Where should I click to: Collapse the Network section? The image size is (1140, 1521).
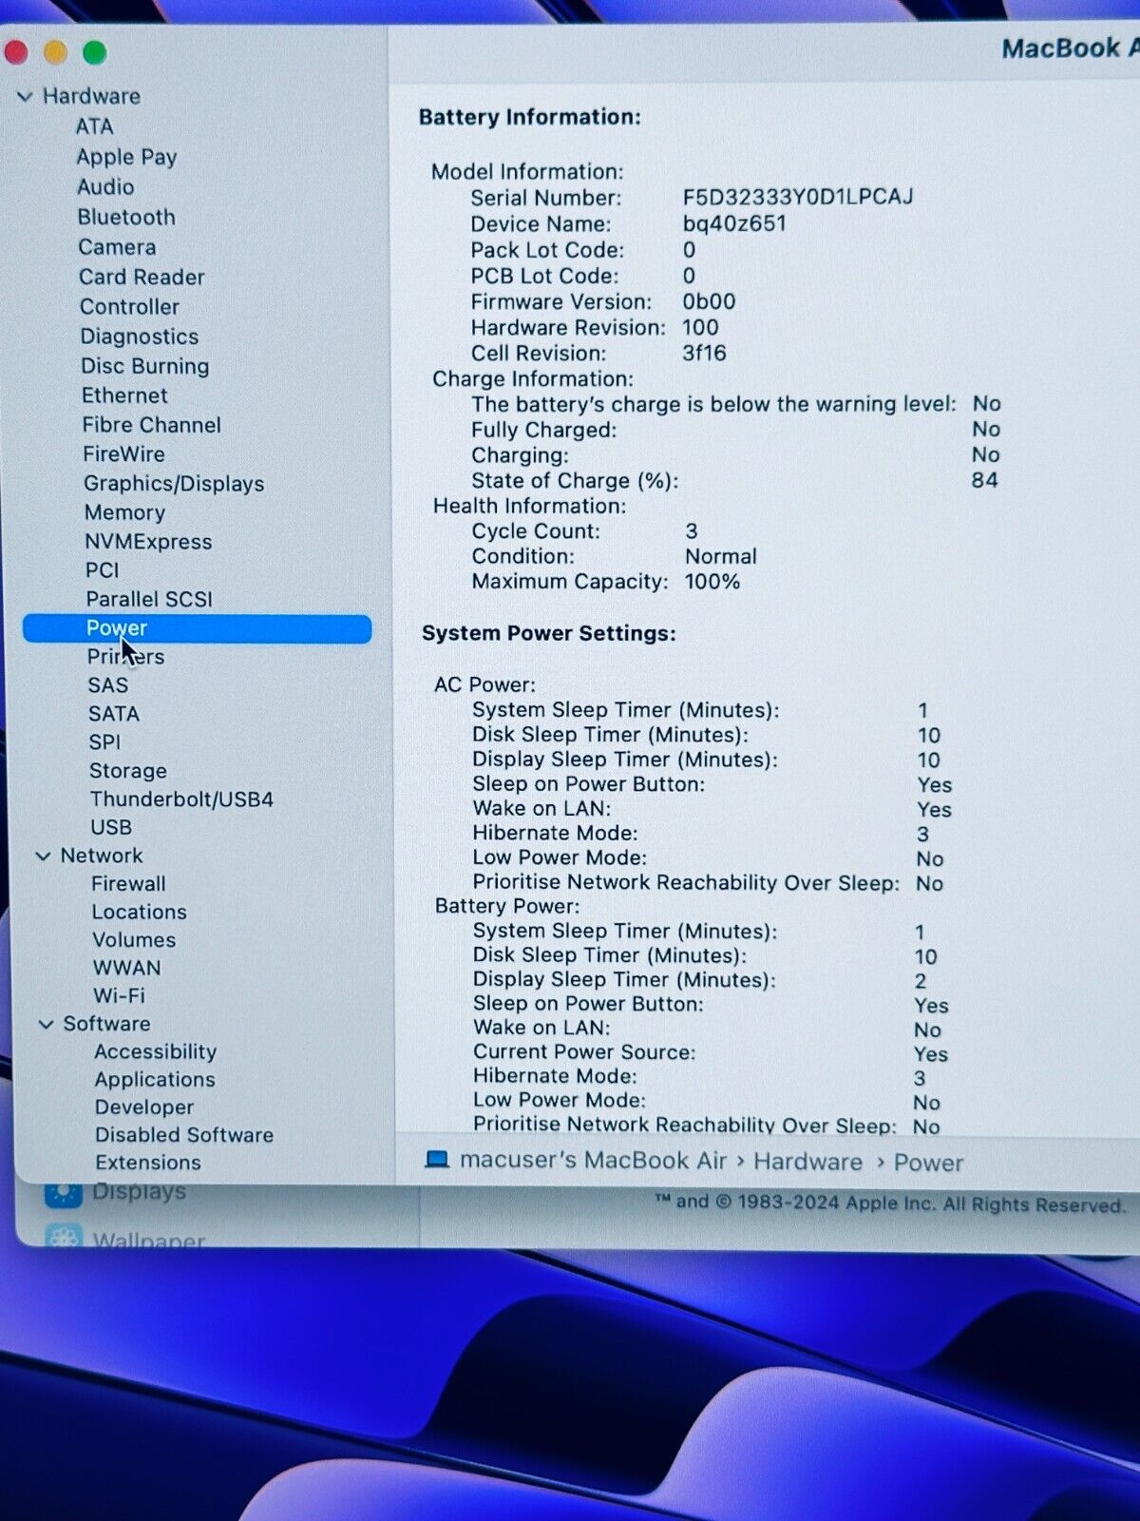(x=43, y=856)
